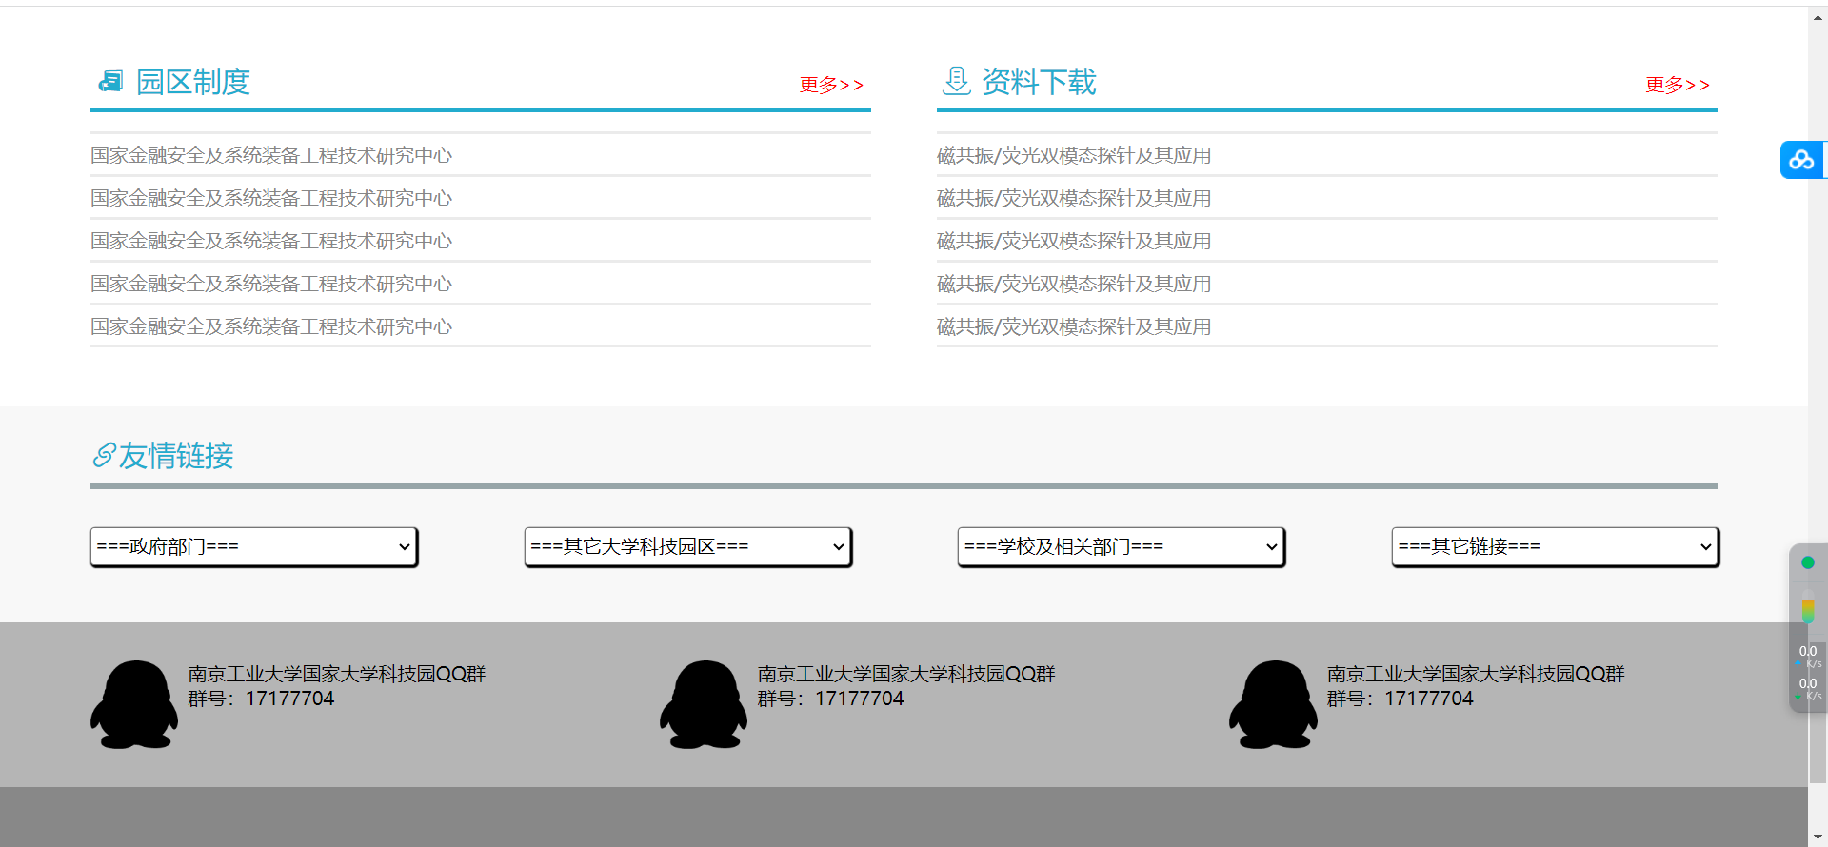
Task: Click the page scrollbar up arrow
Action: click(x=1818, y=17)
